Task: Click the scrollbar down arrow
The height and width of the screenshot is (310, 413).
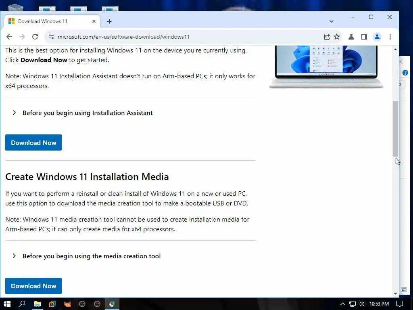Action: (395, 294)
